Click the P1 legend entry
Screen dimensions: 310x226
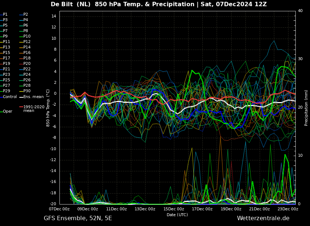[5, 15]
